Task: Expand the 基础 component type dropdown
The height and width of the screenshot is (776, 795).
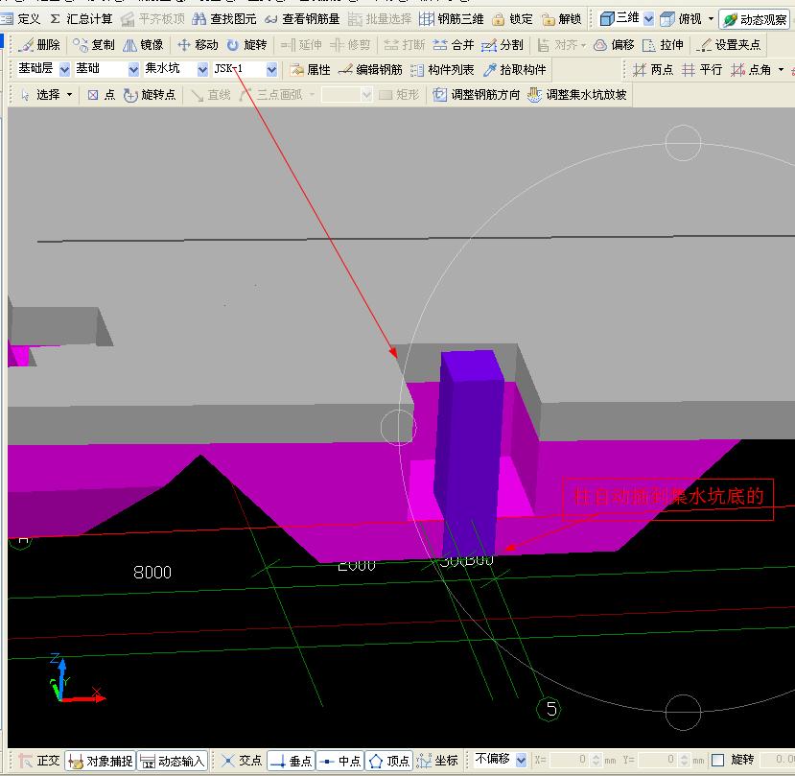Action: (x=133, y=69)
